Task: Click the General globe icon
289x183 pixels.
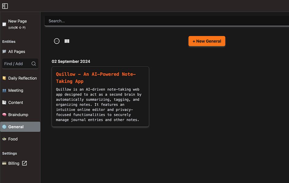Action: 4,127
